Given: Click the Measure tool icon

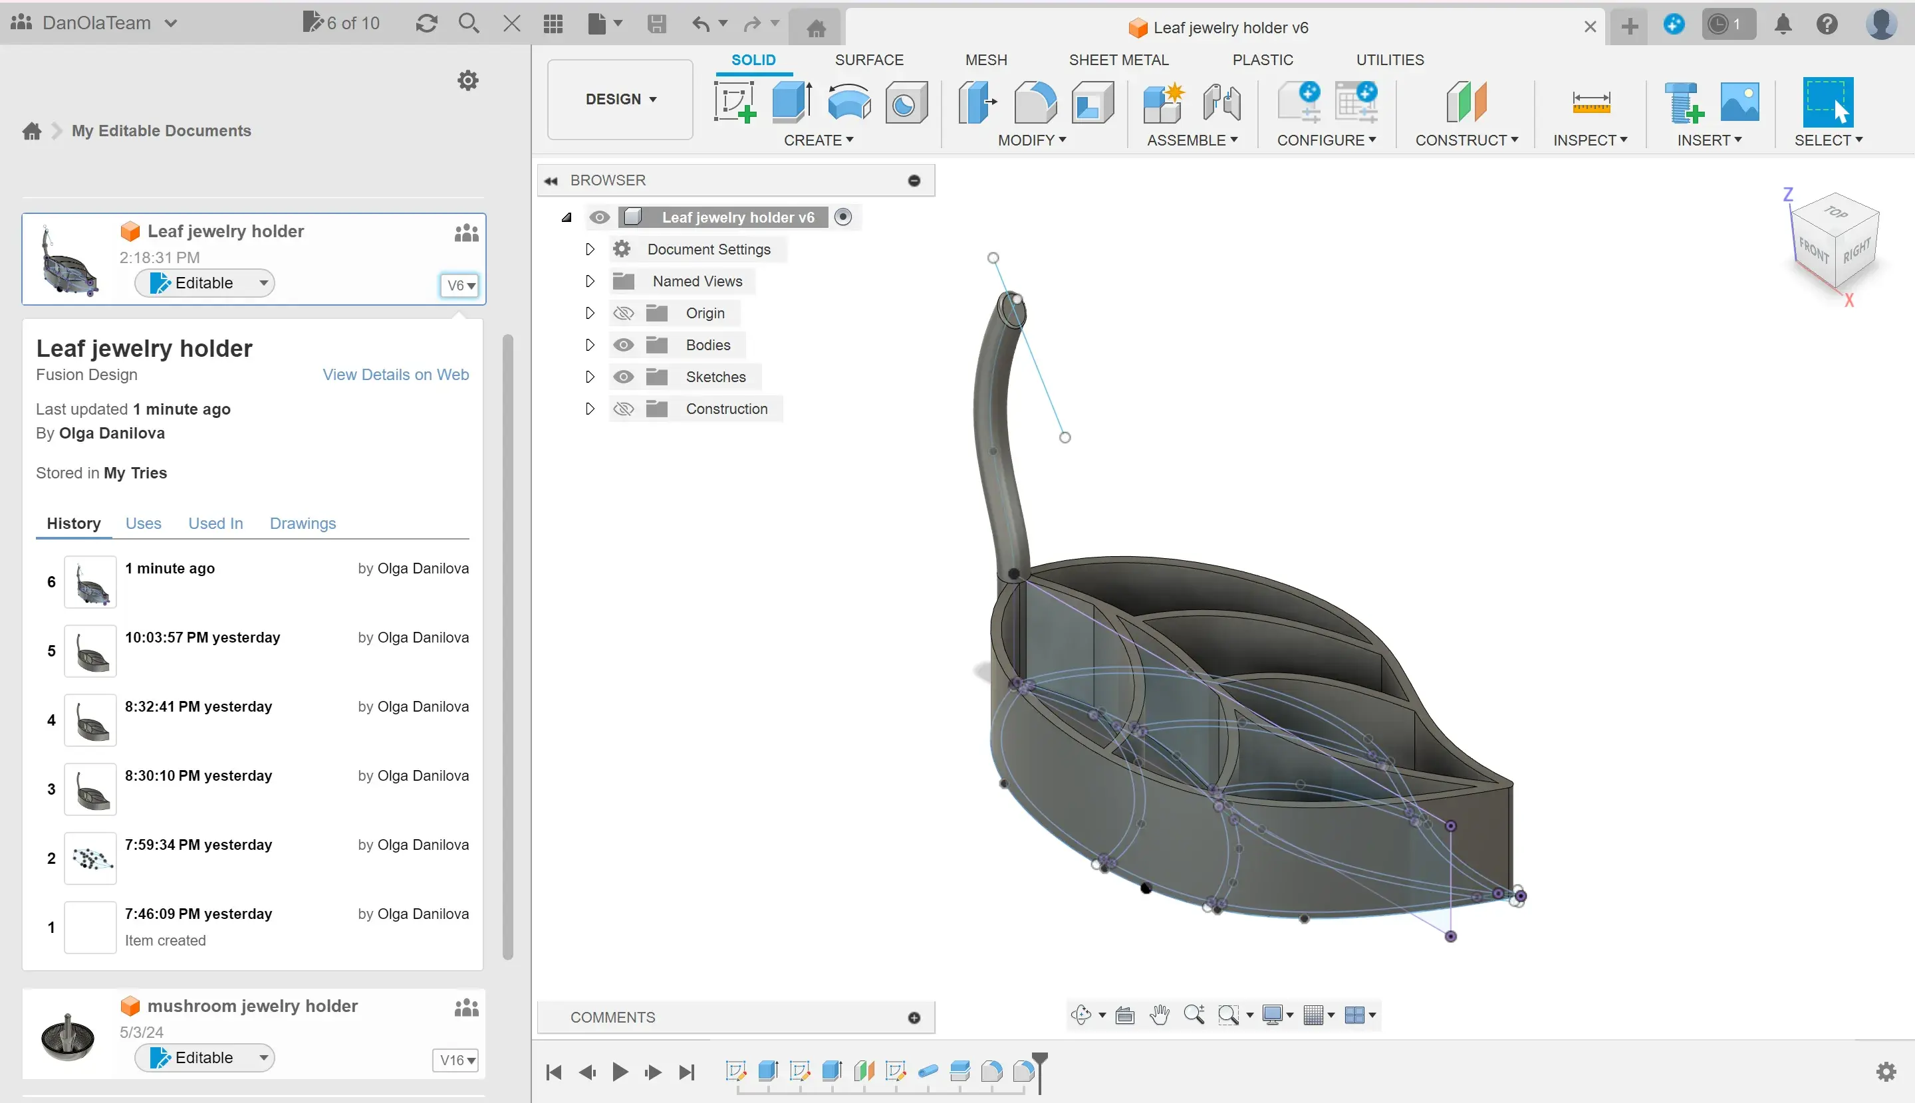Looking at the screenshot, I should (1591, 102).
